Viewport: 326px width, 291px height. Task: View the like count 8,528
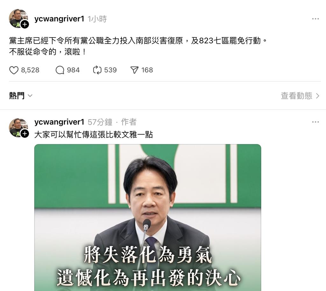pos(30,70)
